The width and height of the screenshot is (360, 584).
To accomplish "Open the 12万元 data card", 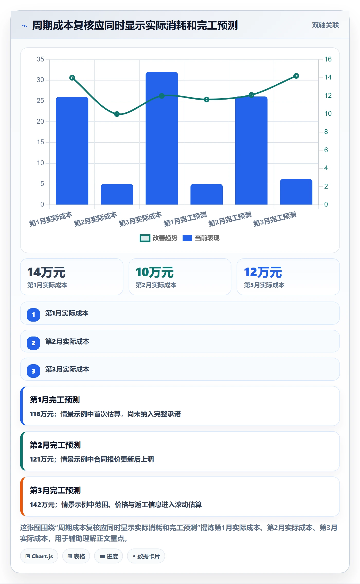I will point(288,277).
